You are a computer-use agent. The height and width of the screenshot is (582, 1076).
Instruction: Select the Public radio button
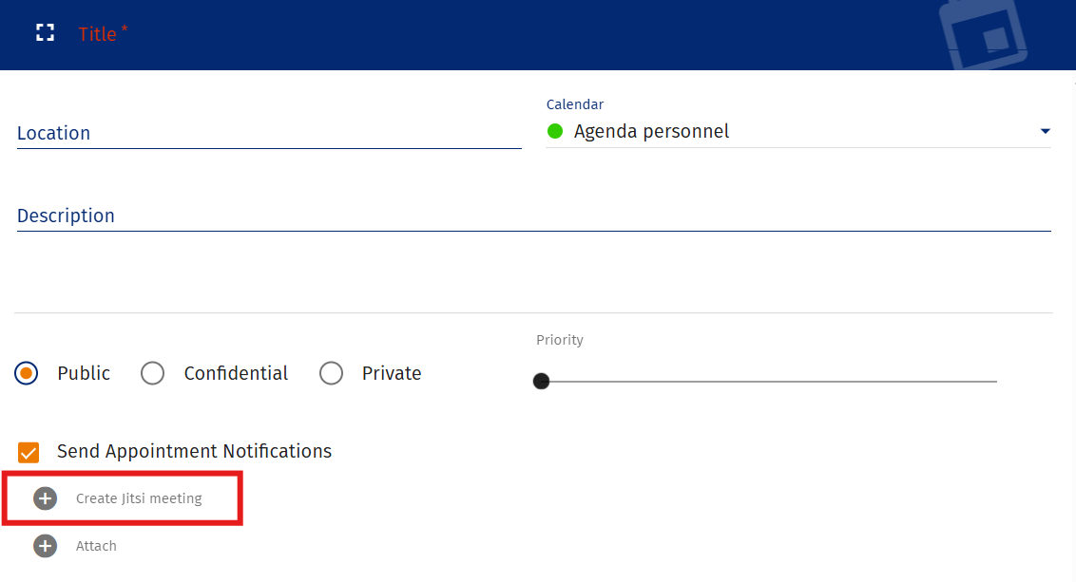click(27, 373)
